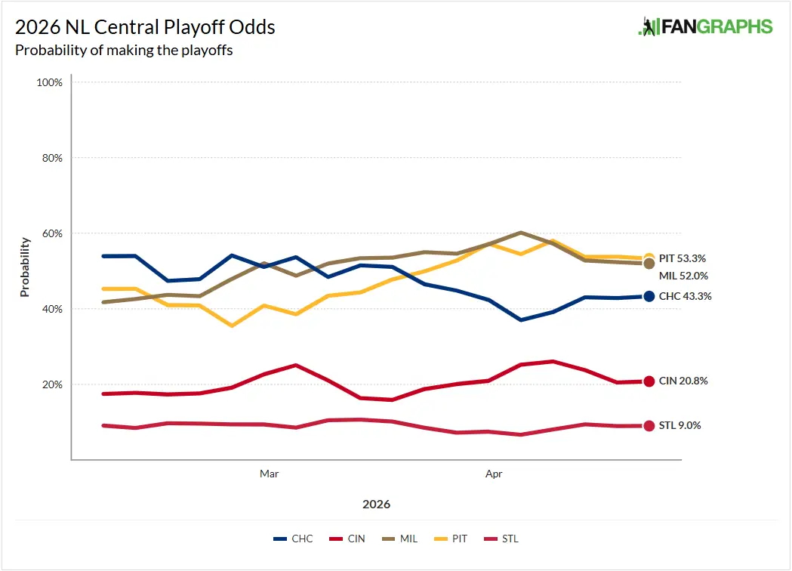Click the FanGraphs logo
The image size is (792, 571).
click(705, 26)
